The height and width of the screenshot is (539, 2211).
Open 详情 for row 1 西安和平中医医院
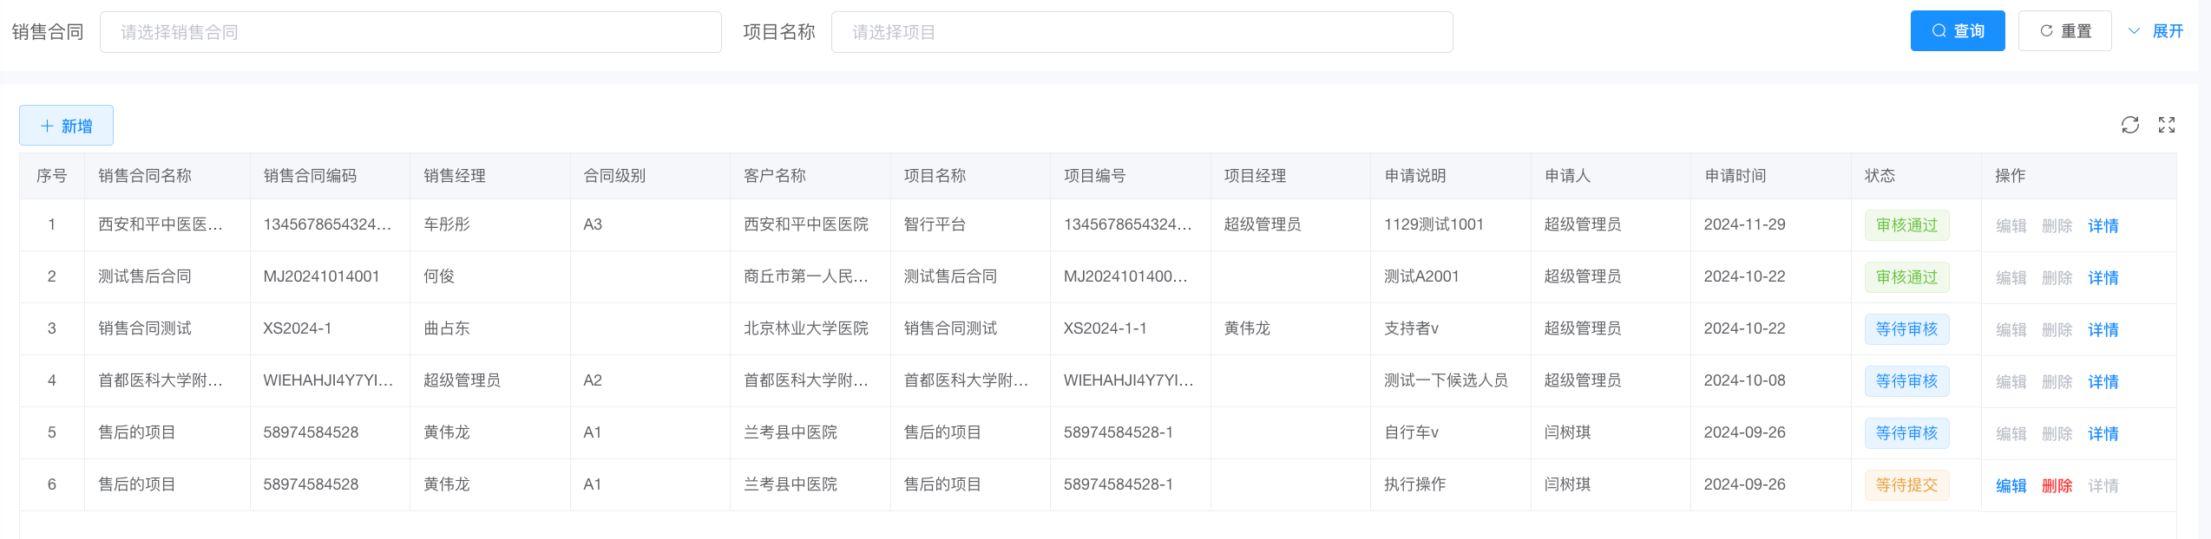2103,225
